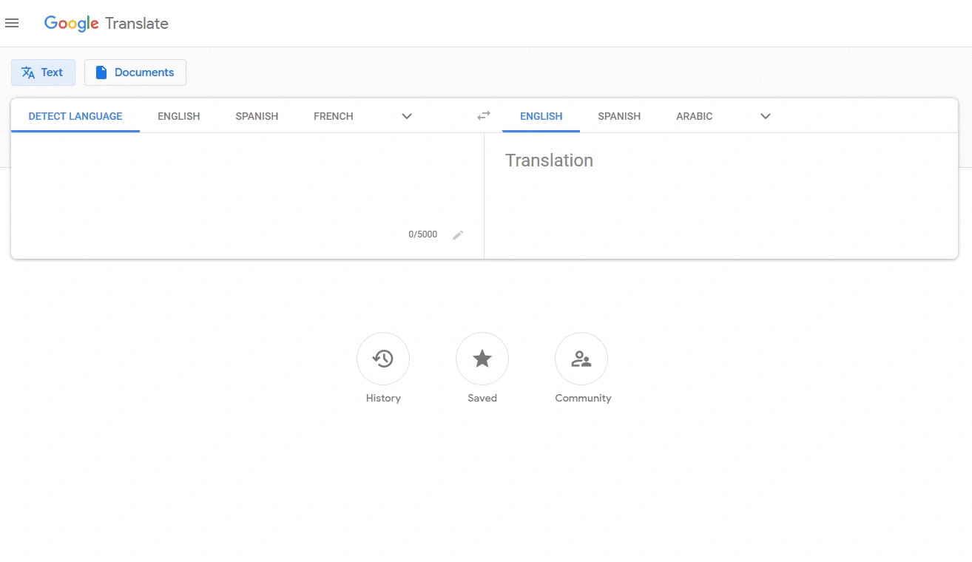This screenshot has height=562, width=972.
Task: Set target language to Arabic
Action: (x=694, y=116)
